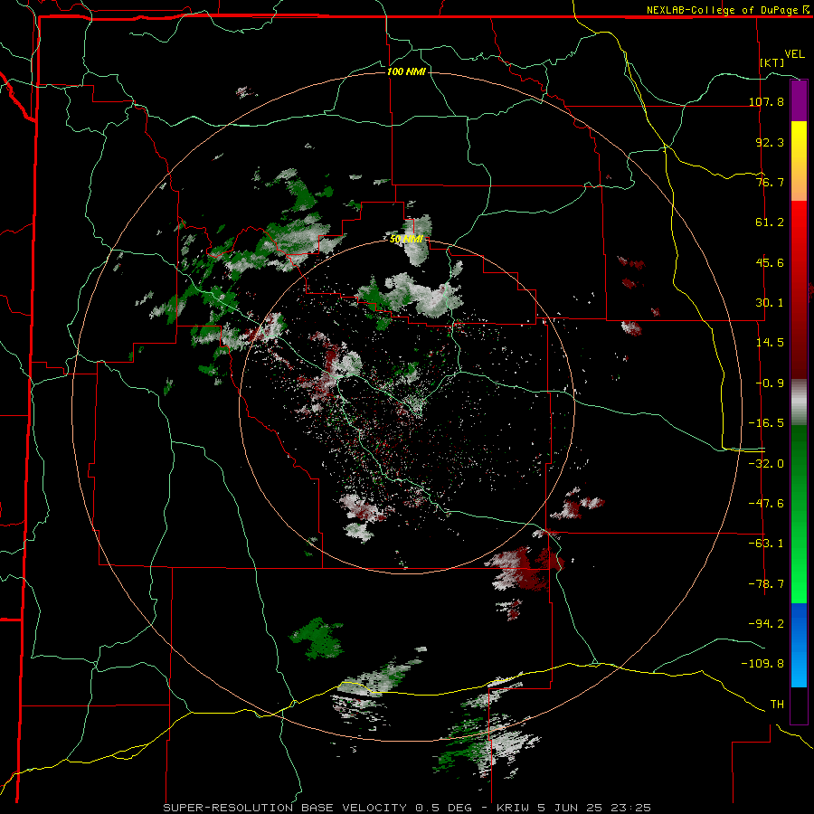Pick the purple segment of the velocity scale
Viewport: 814px width, 814px height.
799,100
